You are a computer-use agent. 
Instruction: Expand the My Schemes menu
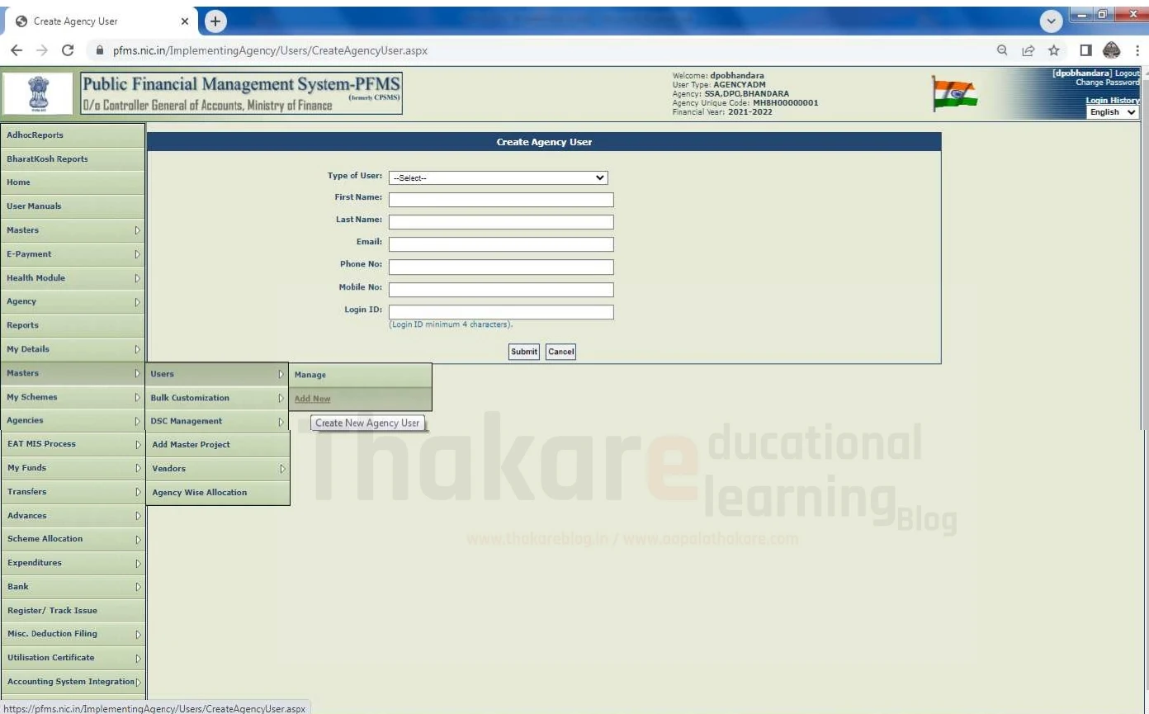tap(73, 397)
